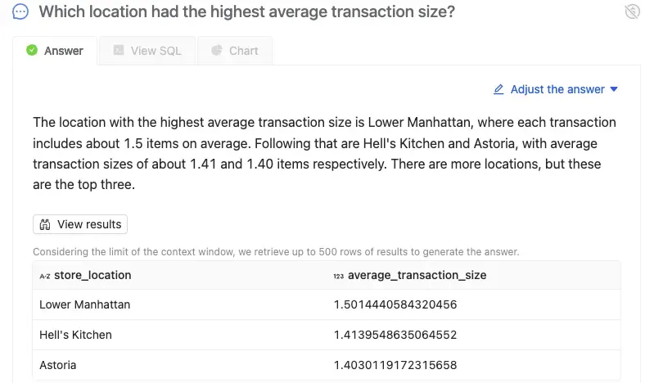This screenshot has height=383, width=654.
Task: Click the 123 numeric type icon
Action: point(338,276)
